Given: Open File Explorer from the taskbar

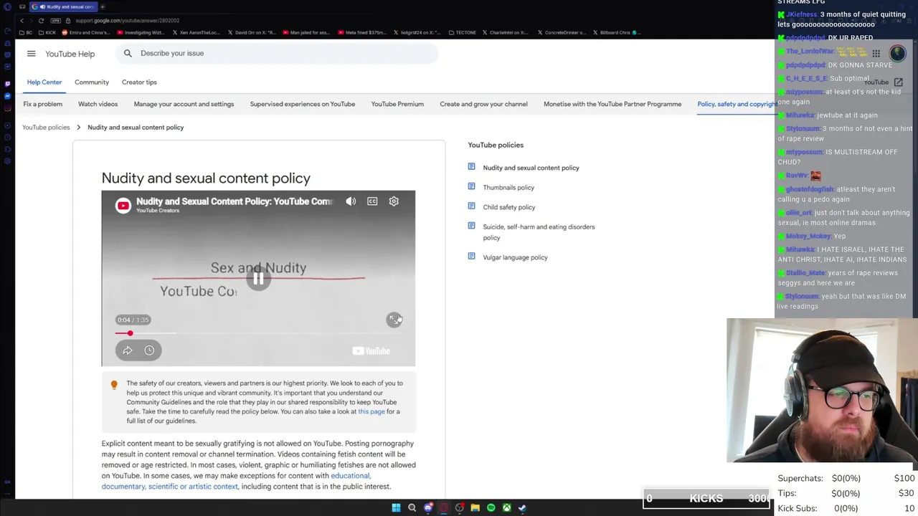Looking at the screenshot, I should [475, 508].
